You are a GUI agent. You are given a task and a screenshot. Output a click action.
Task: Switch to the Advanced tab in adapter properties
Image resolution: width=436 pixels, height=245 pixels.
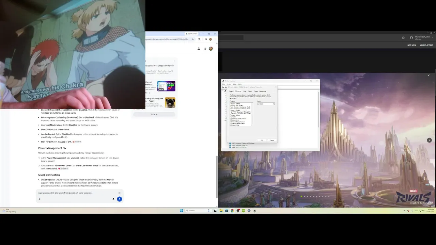pos(238,91)
